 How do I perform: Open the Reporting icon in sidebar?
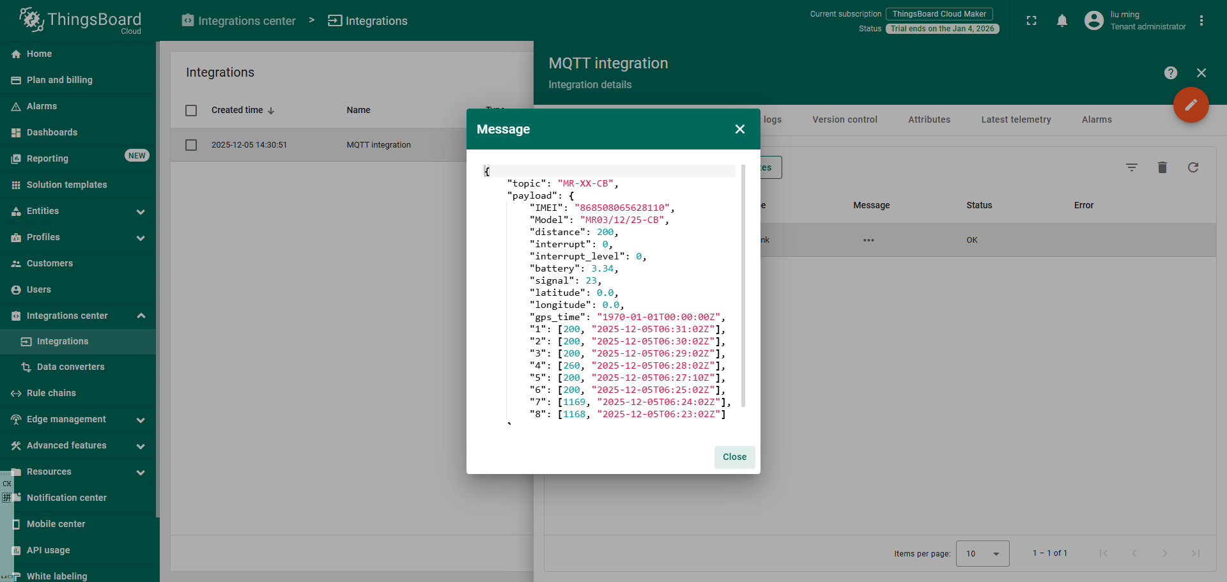pyautogui.click(x=16, y=159)
